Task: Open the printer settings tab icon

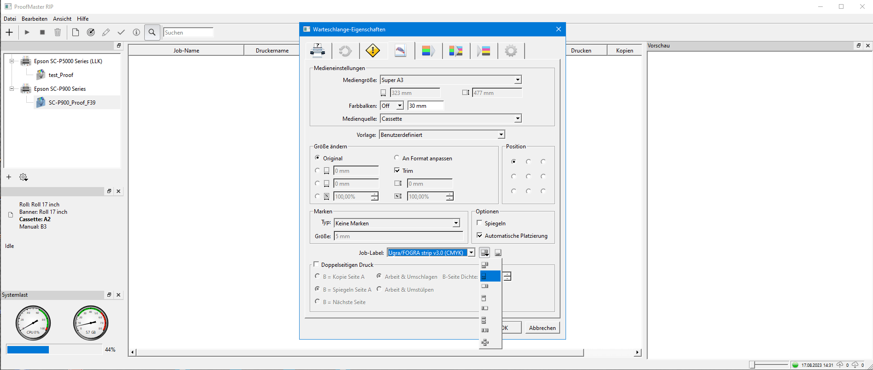Action: [318, 50]
